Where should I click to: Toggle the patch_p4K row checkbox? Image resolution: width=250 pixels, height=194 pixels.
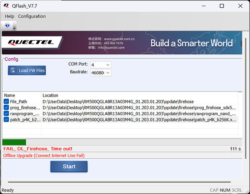coord(6,120)
